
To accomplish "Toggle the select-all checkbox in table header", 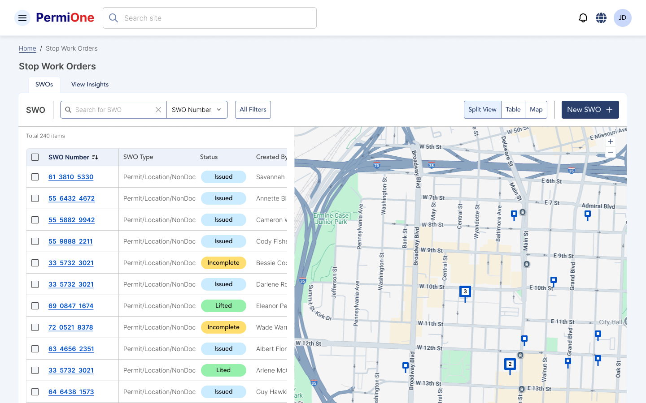I will pos(35,157).
